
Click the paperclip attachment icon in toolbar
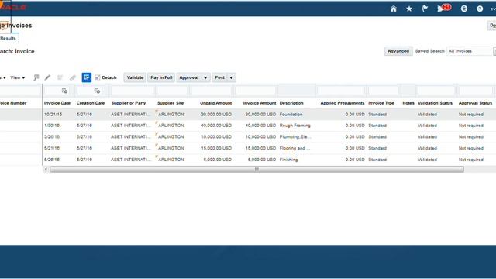pos(73,77)
